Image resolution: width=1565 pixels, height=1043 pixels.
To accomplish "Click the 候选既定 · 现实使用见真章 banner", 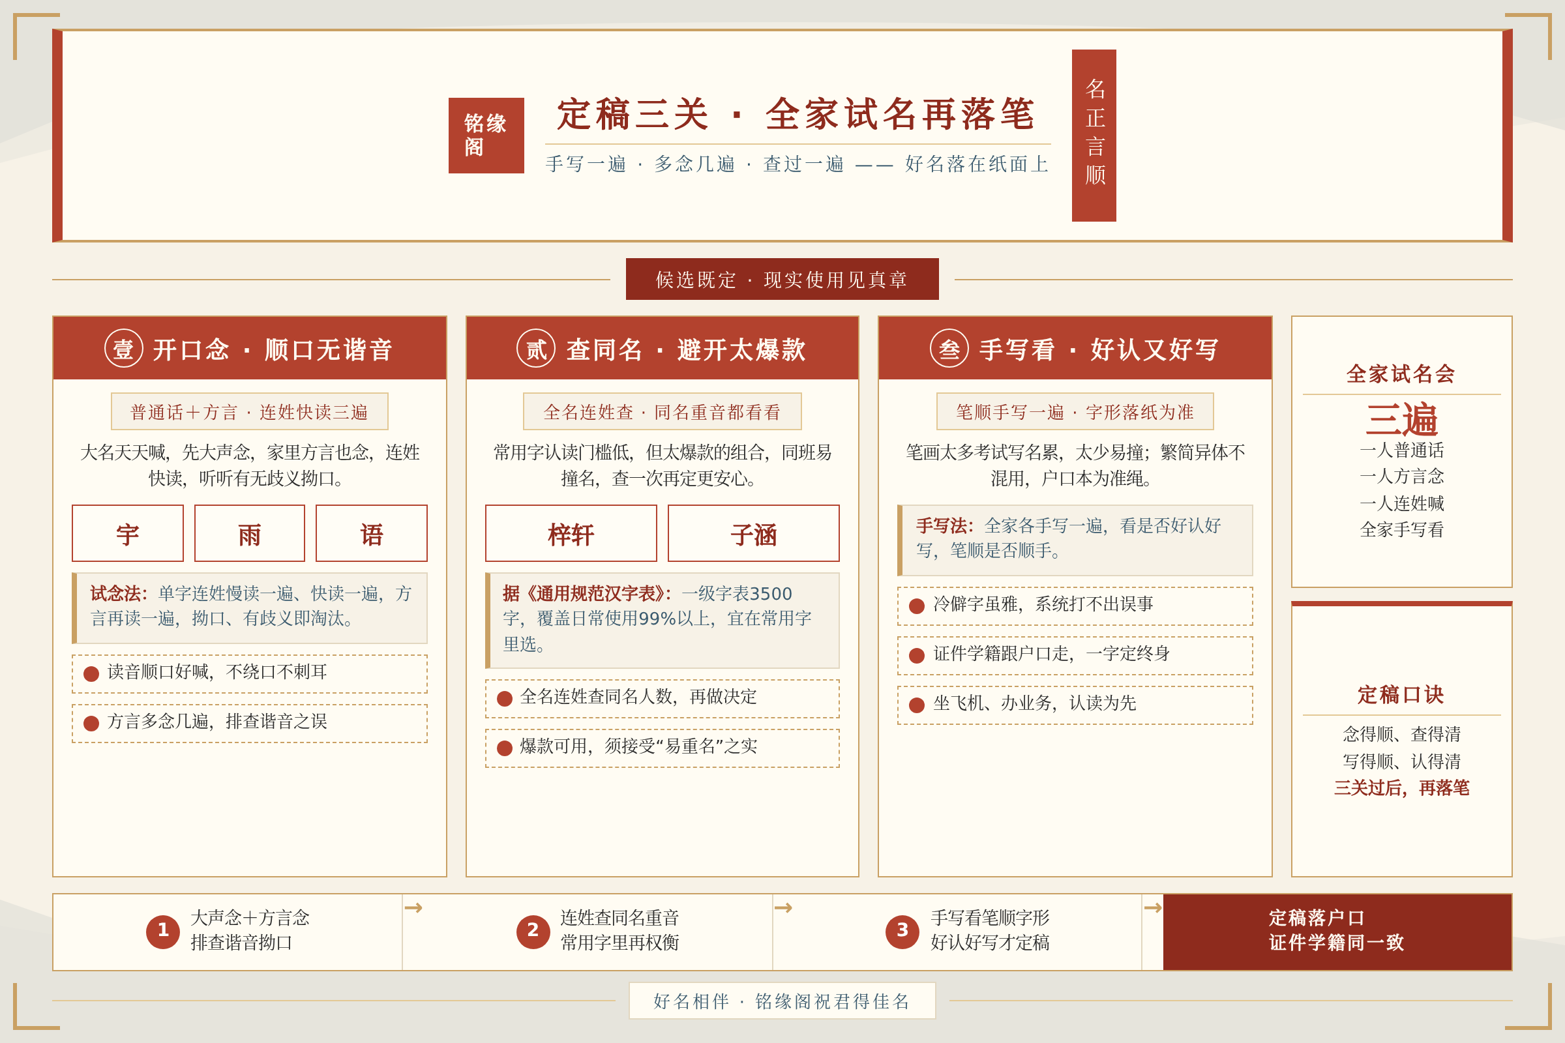I will coord(782,280).
